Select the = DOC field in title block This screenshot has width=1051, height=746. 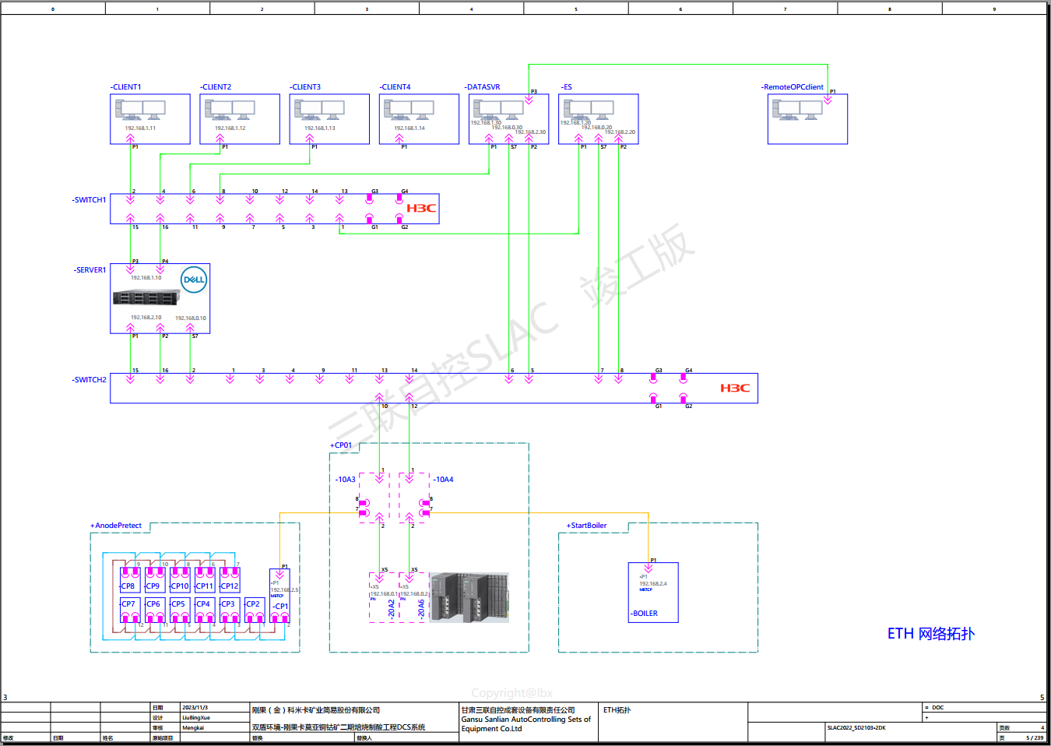934,708
